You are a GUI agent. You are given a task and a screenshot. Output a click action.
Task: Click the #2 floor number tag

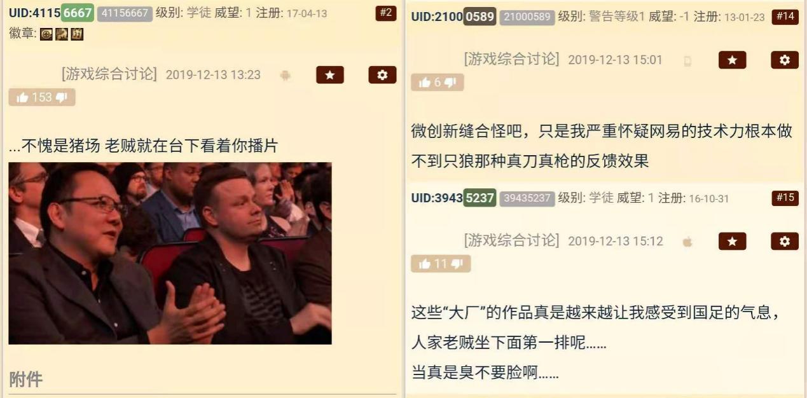pos(386,13)
